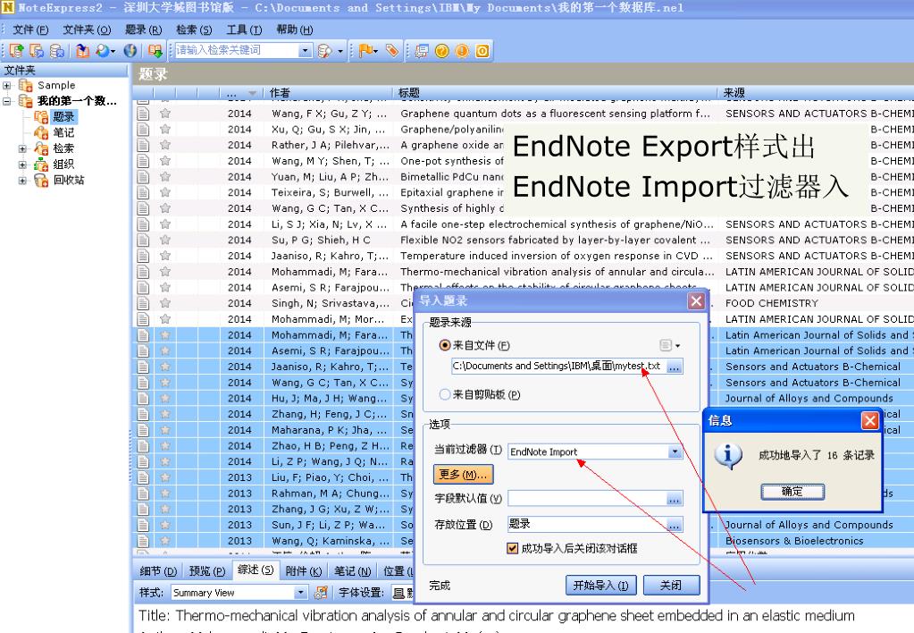Click the 标题 column header
914x633 pixels.
tap(554, 93)
